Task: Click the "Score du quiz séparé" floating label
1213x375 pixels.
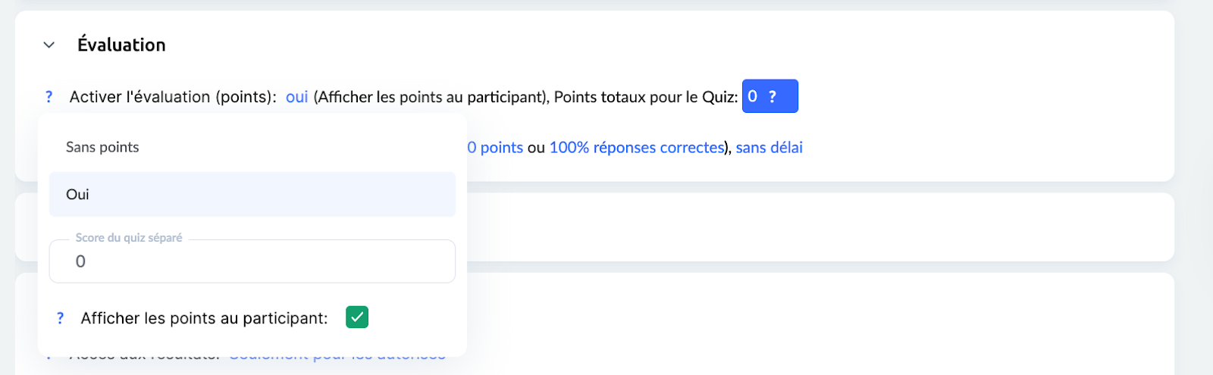Action: pos(129,238)
